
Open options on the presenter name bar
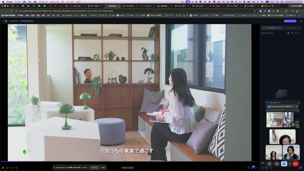click(x=297, y=107)
